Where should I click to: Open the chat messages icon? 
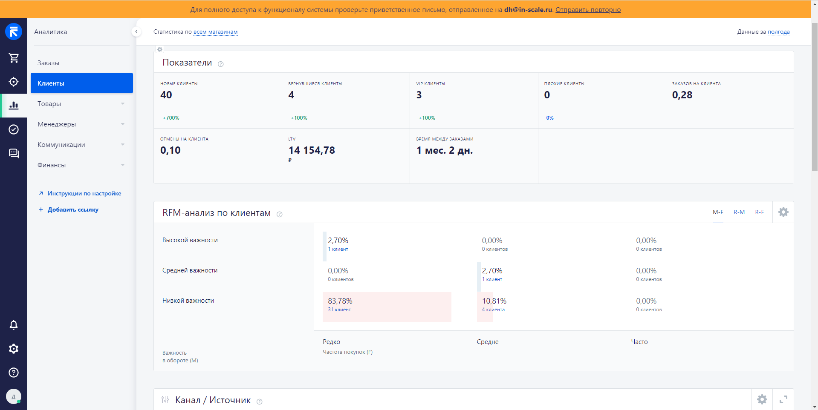14,153
